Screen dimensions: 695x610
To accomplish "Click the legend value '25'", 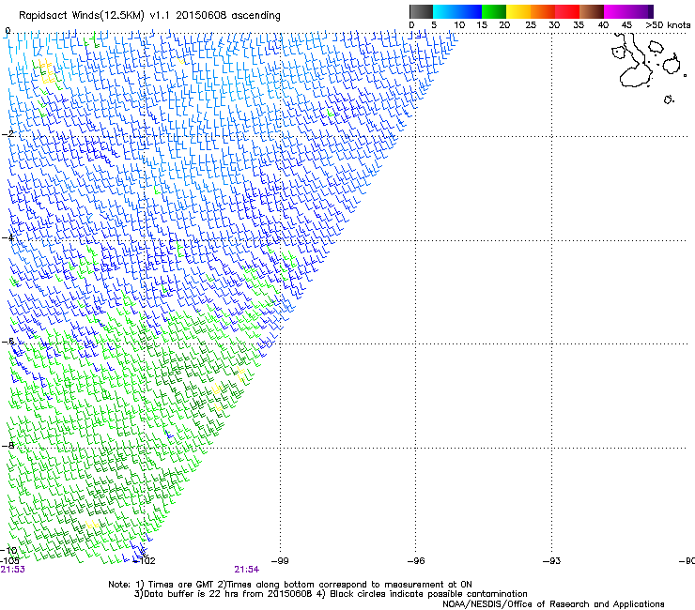I will click(x=531, y=24).
